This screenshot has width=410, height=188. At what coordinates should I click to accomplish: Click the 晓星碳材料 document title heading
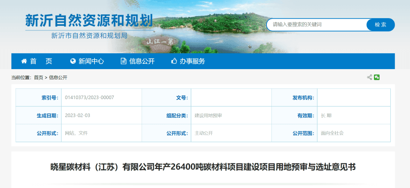203,167
